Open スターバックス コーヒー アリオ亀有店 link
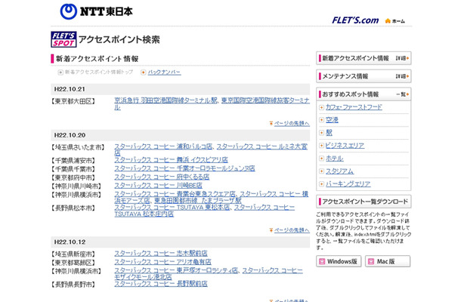This screenshot has width=461, height=302. click(162, 262)
